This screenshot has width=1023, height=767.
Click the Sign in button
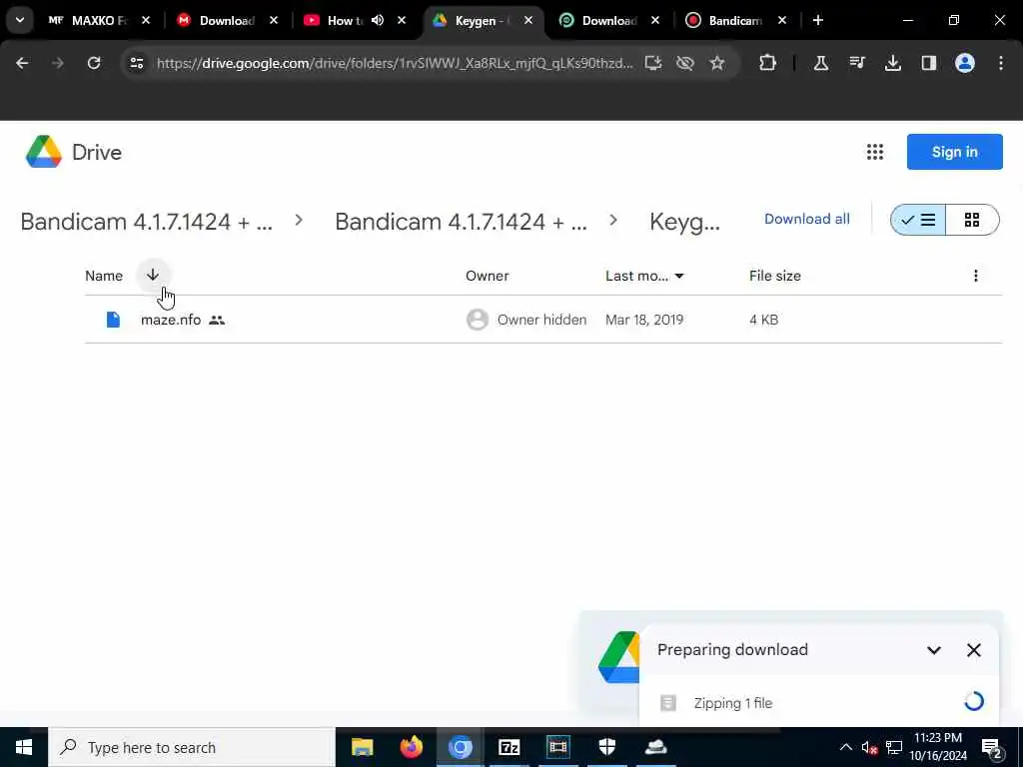click(x=954, y=152)
